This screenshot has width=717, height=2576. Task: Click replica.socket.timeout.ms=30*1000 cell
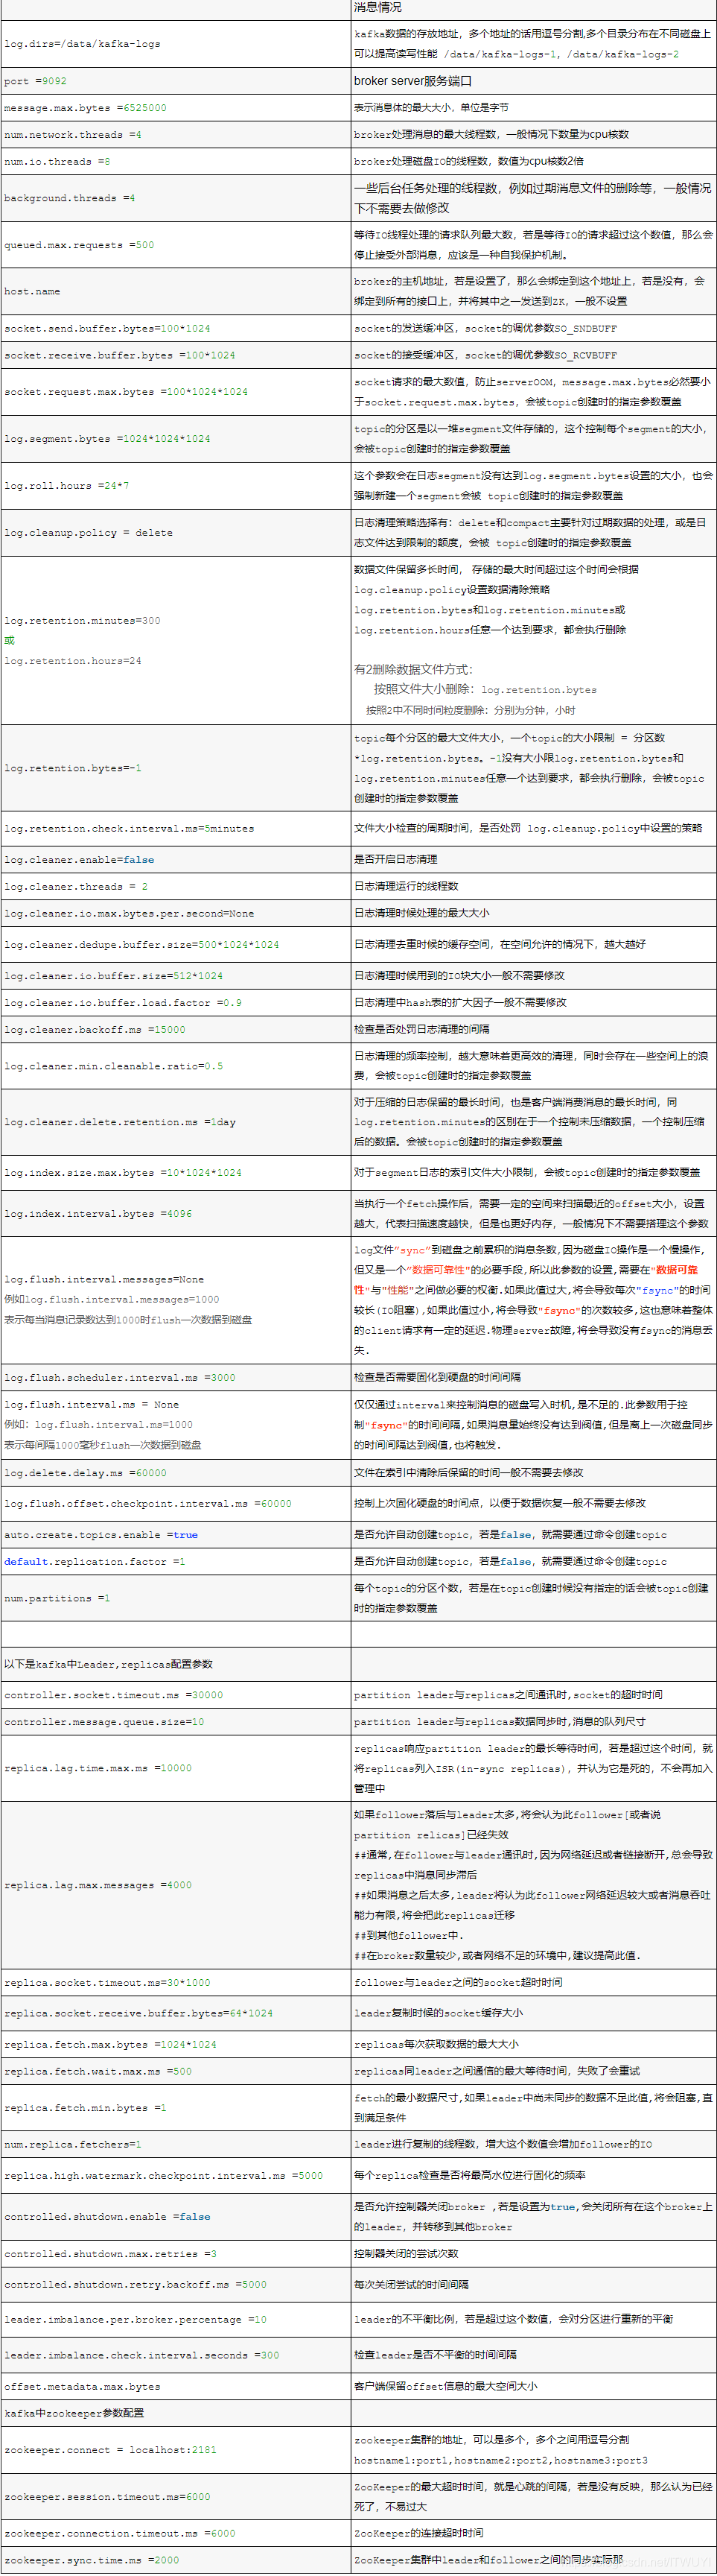(x=175, y=1983)
